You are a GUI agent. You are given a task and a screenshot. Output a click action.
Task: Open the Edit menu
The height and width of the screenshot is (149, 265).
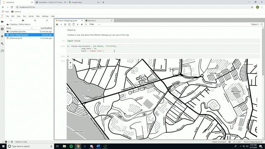click(x=13, y=16)
